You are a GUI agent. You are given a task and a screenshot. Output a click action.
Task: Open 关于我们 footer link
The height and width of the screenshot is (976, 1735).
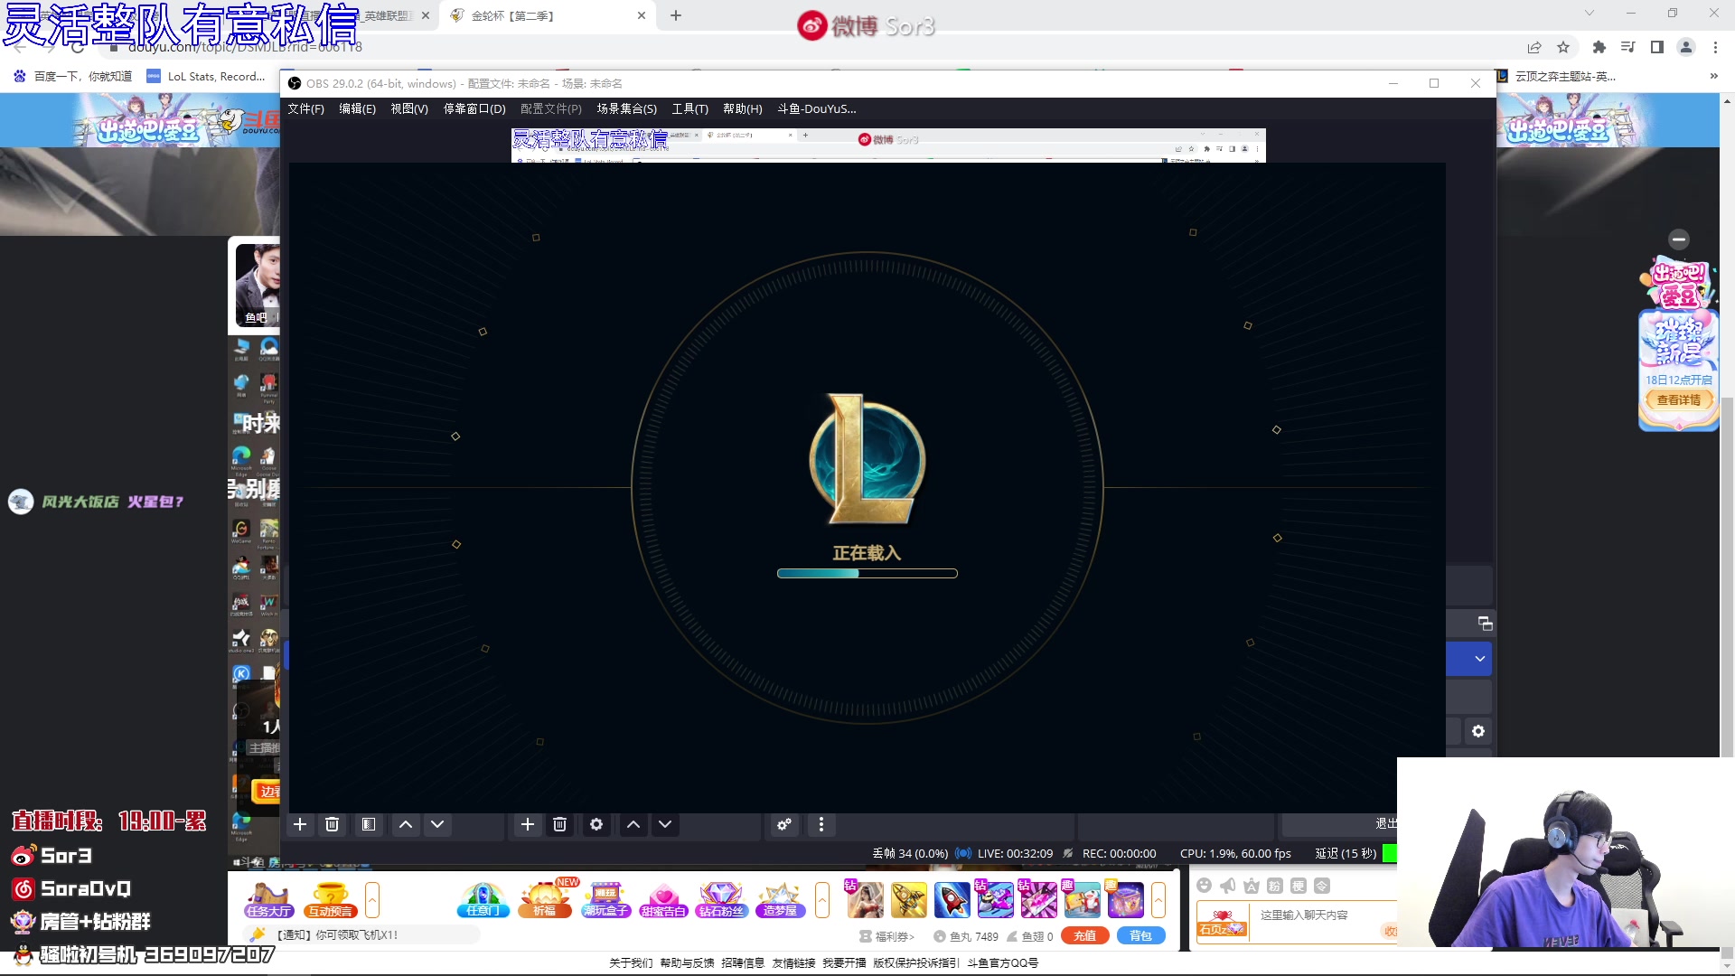coord(631,963)
